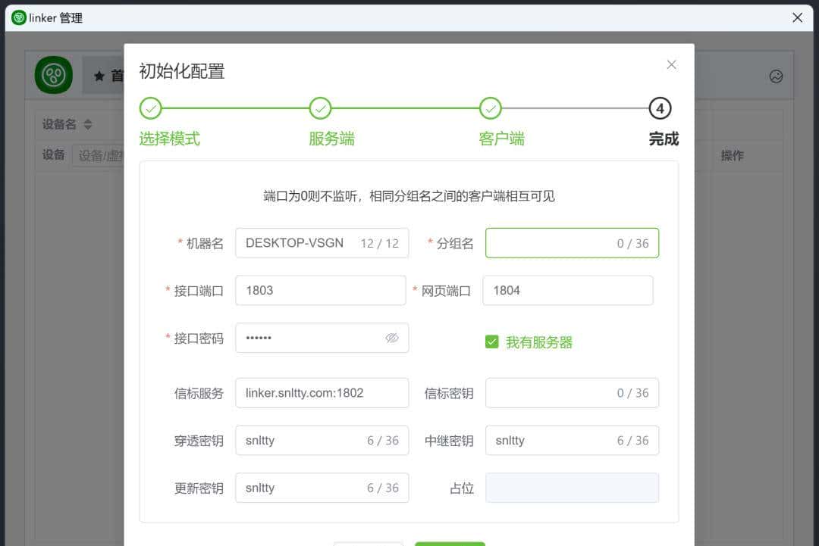Click the 选择模式 step checkmark icon

[x=150, y=108]
